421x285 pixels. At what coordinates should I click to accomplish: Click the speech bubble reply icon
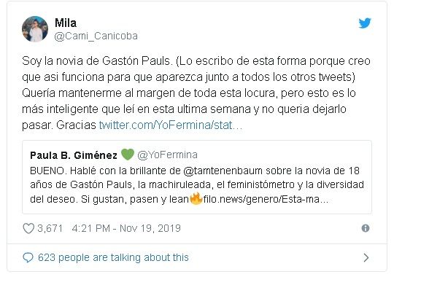28,257
